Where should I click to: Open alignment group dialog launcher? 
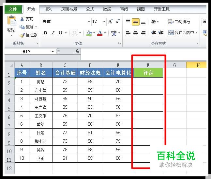197,43
